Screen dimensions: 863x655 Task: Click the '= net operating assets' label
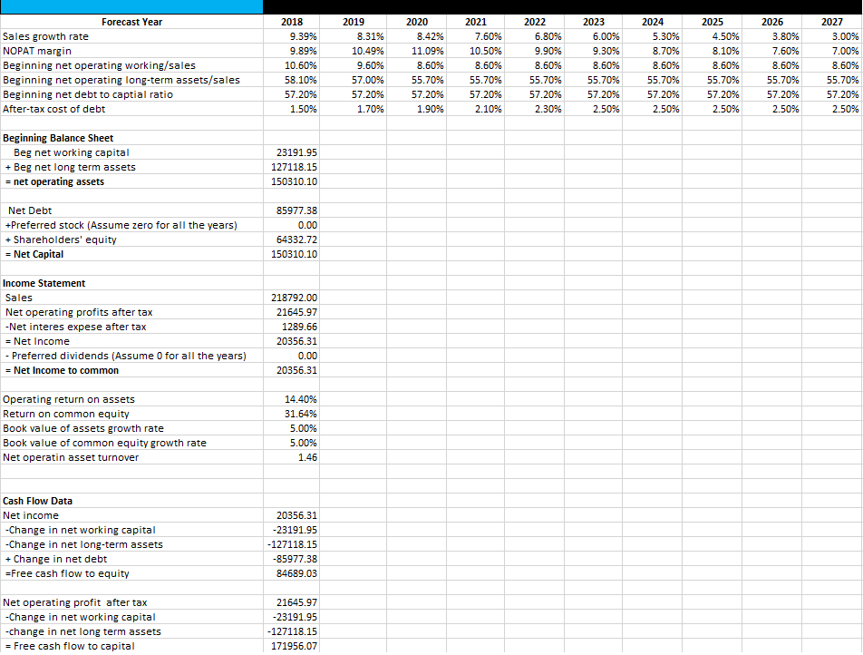coord(54,181)
